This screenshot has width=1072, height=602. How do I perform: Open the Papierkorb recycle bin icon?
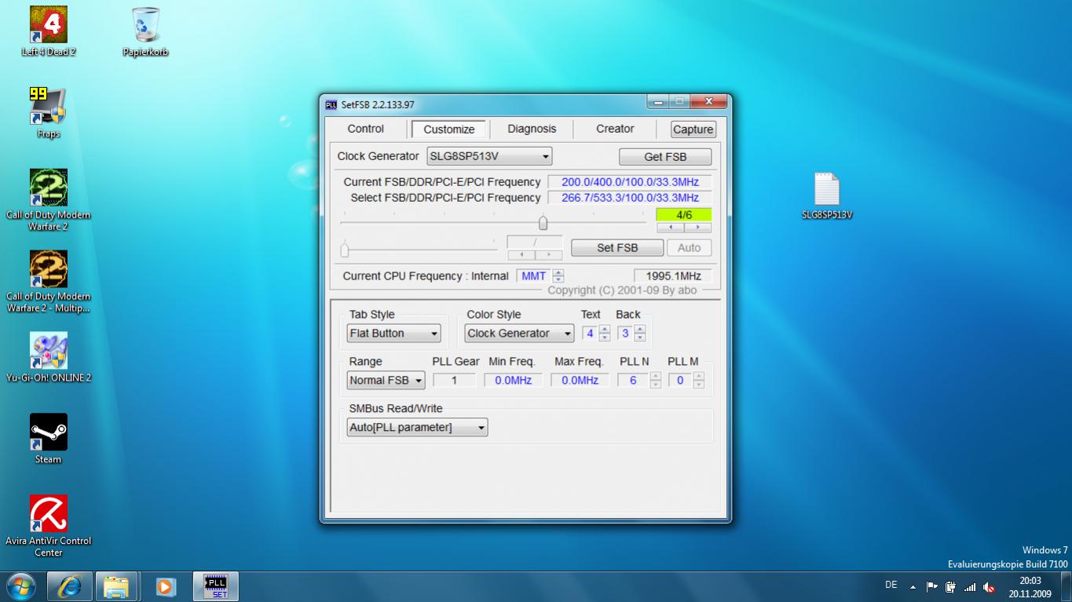tap(146, 31)
